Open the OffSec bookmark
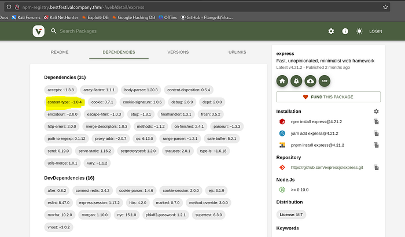The width and height of the screenshot is (405, 237). (x=168, y=17)
